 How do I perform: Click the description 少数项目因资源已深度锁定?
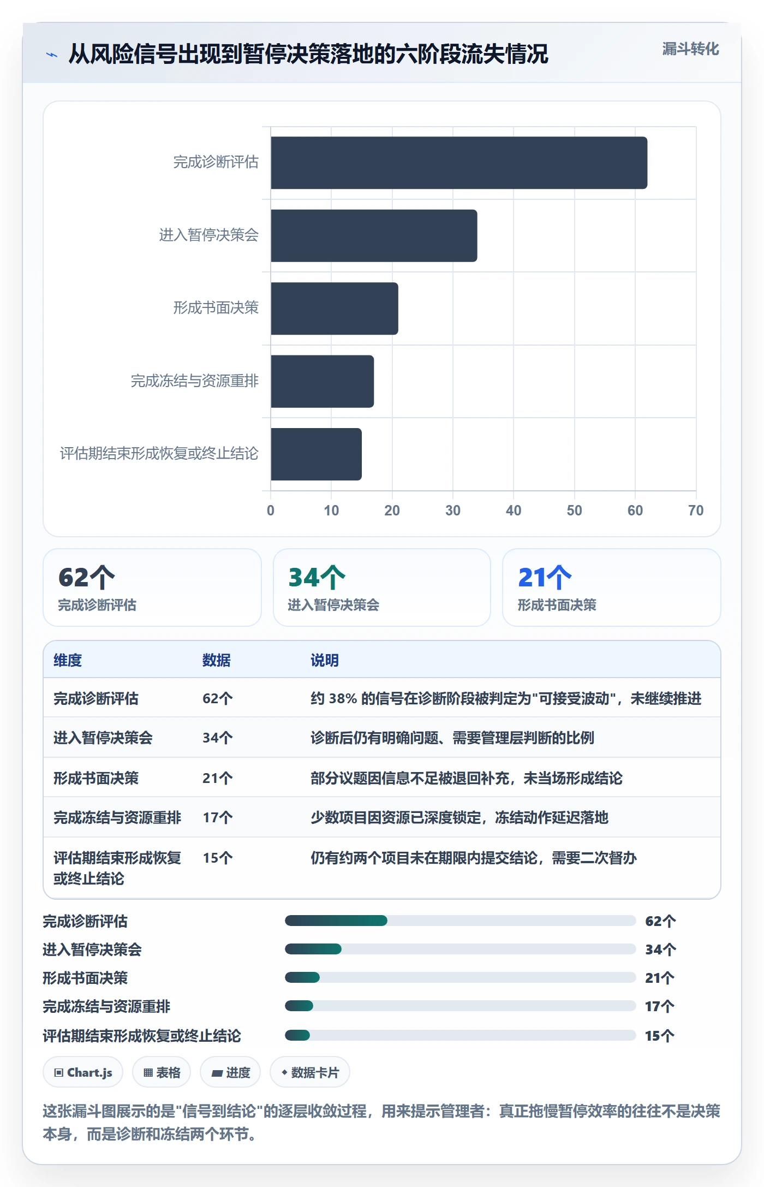click(x=459, y=817)
